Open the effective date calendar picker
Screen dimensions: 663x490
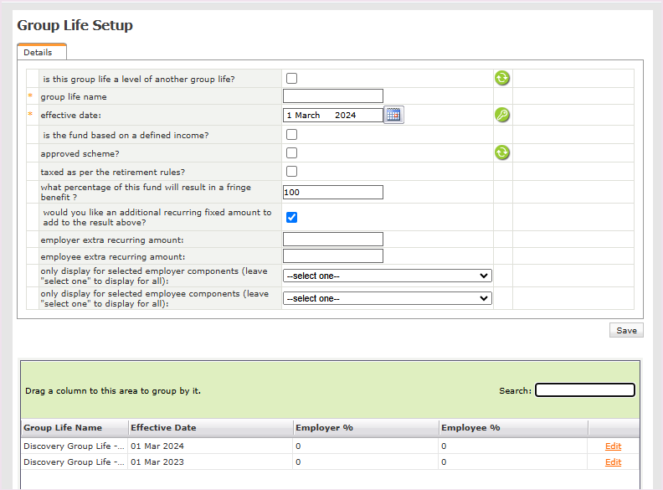(393, 115)
